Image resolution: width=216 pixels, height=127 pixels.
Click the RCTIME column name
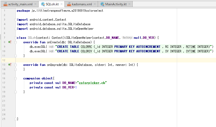(191, 47)
